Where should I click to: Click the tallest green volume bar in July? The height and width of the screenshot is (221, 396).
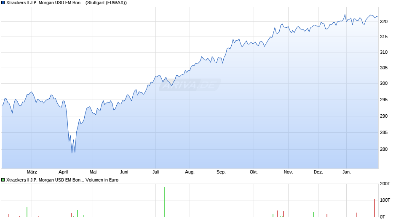(164, 202)
